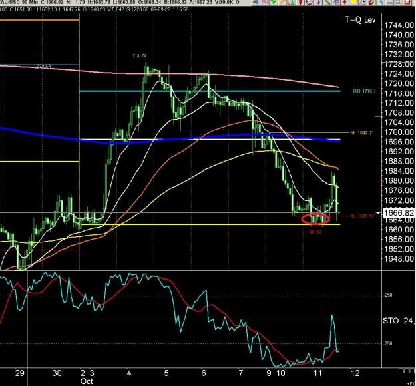Viewport: 416px width, 386px height.
Task: Open the bar chart style icon
Action: coord(292,2)
